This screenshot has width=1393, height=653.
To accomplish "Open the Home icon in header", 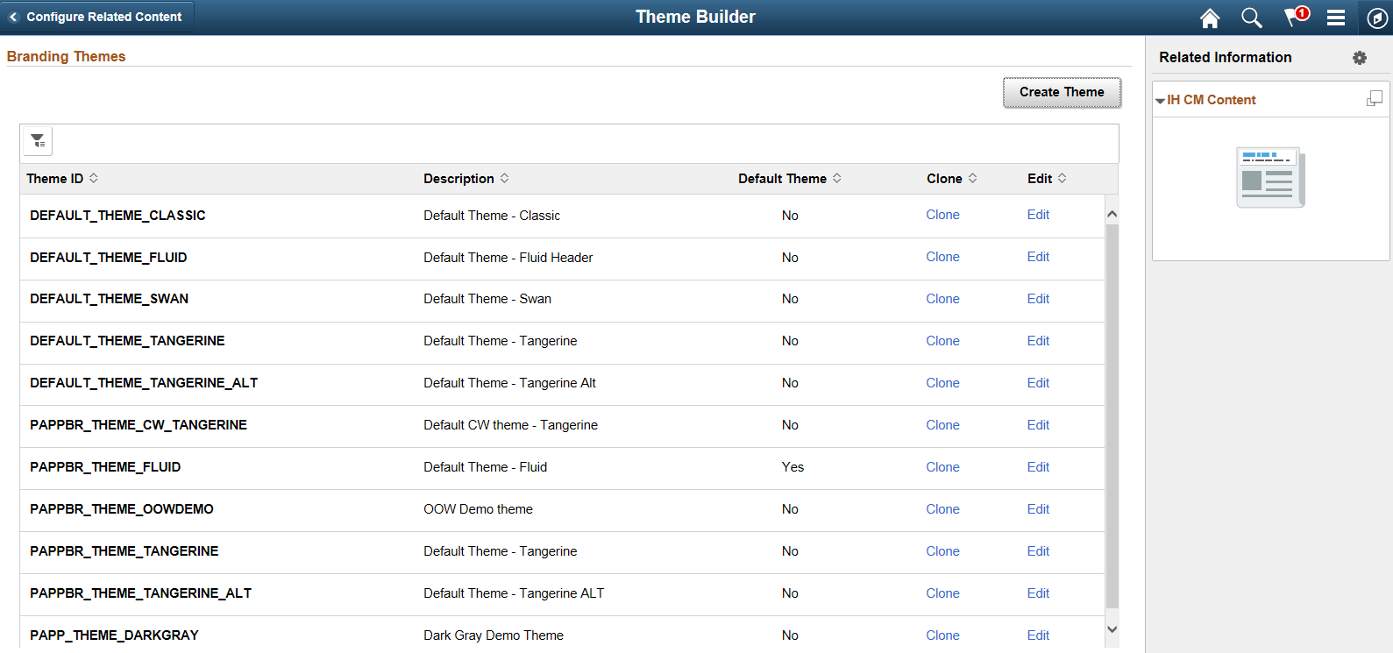I will (1210, 18).
